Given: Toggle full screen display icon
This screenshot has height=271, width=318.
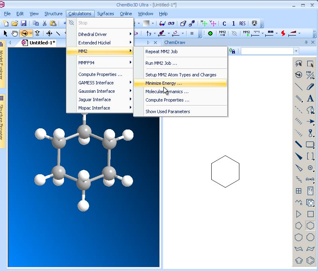Looking at the screenshot, I should (x=254, y=23).
